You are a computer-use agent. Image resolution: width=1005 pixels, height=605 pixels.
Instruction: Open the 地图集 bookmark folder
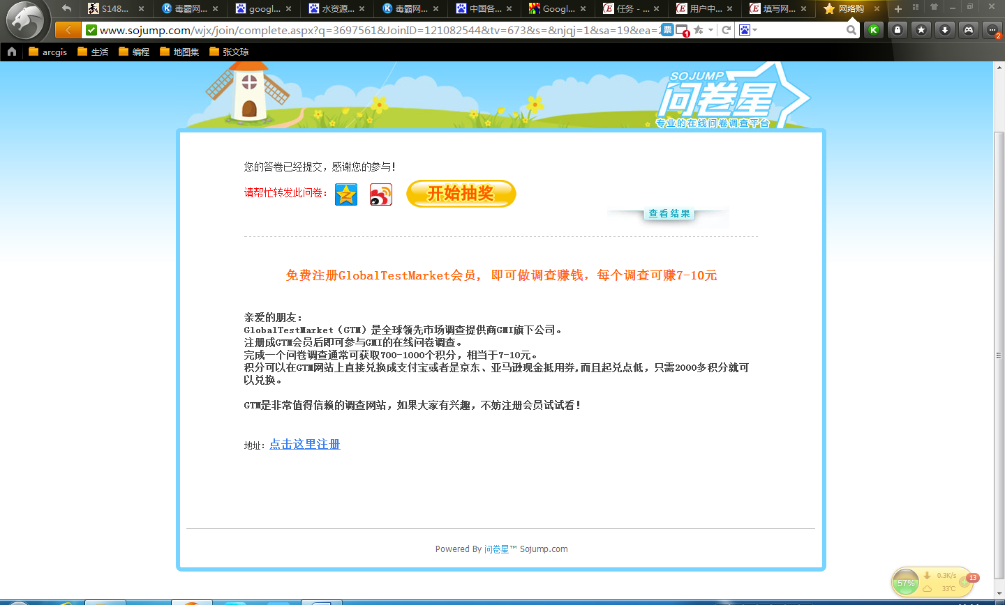(x=179, y=52)
